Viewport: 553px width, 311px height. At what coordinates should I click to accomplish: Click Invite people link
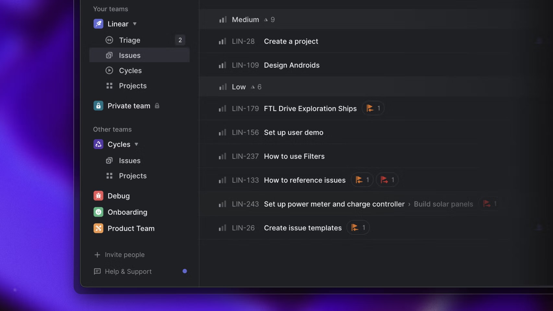pyautogui.click(x=119, y=255)
